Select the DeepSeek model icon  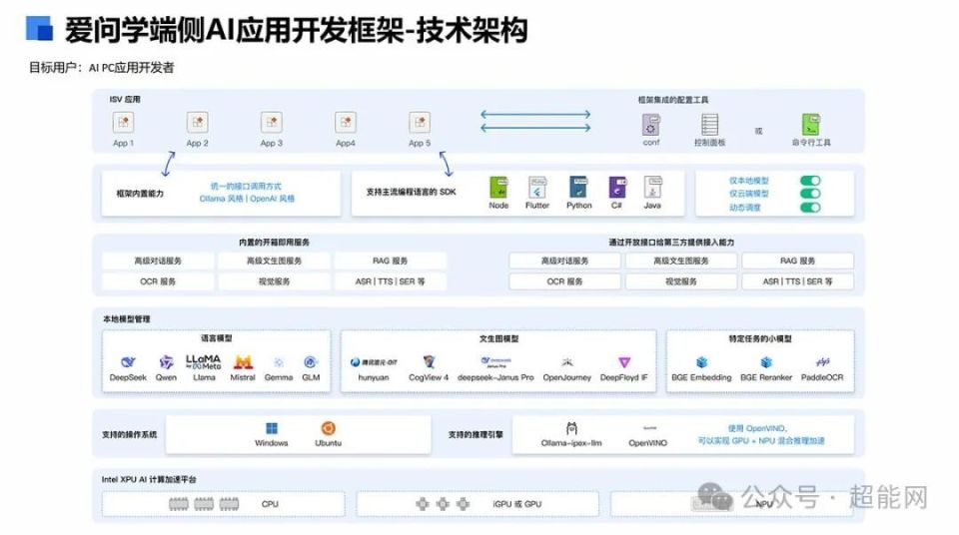(128, 362)
